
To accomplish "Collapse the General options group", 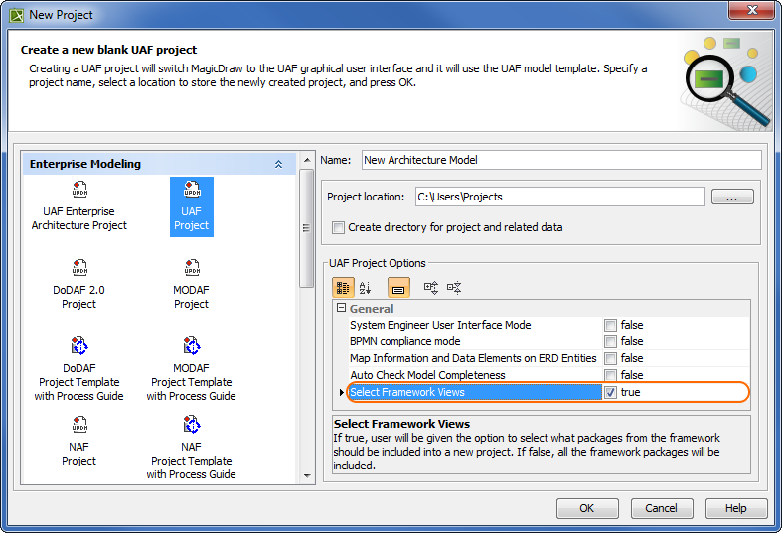I will [341, 308].
